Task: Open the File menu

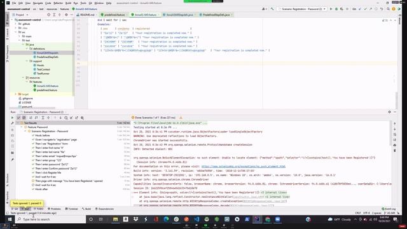Action: [x=14, y=3]
